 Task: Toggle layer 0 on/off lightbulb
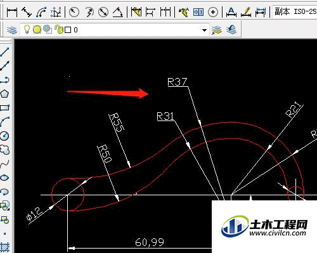(x=27, y=29)
